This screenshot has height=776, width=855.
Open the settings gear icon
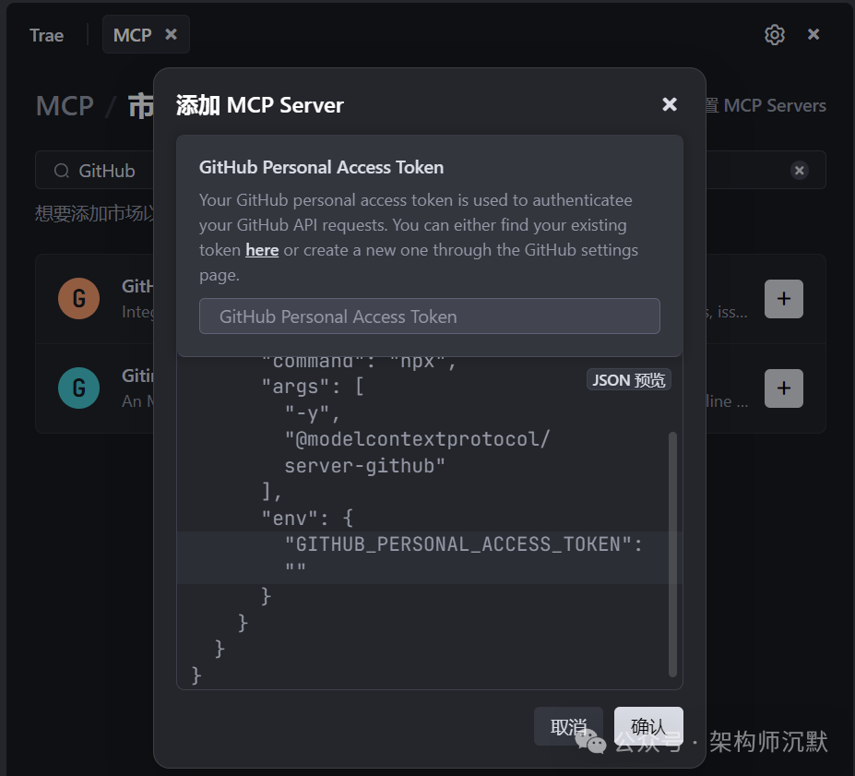tap(775, 35)
